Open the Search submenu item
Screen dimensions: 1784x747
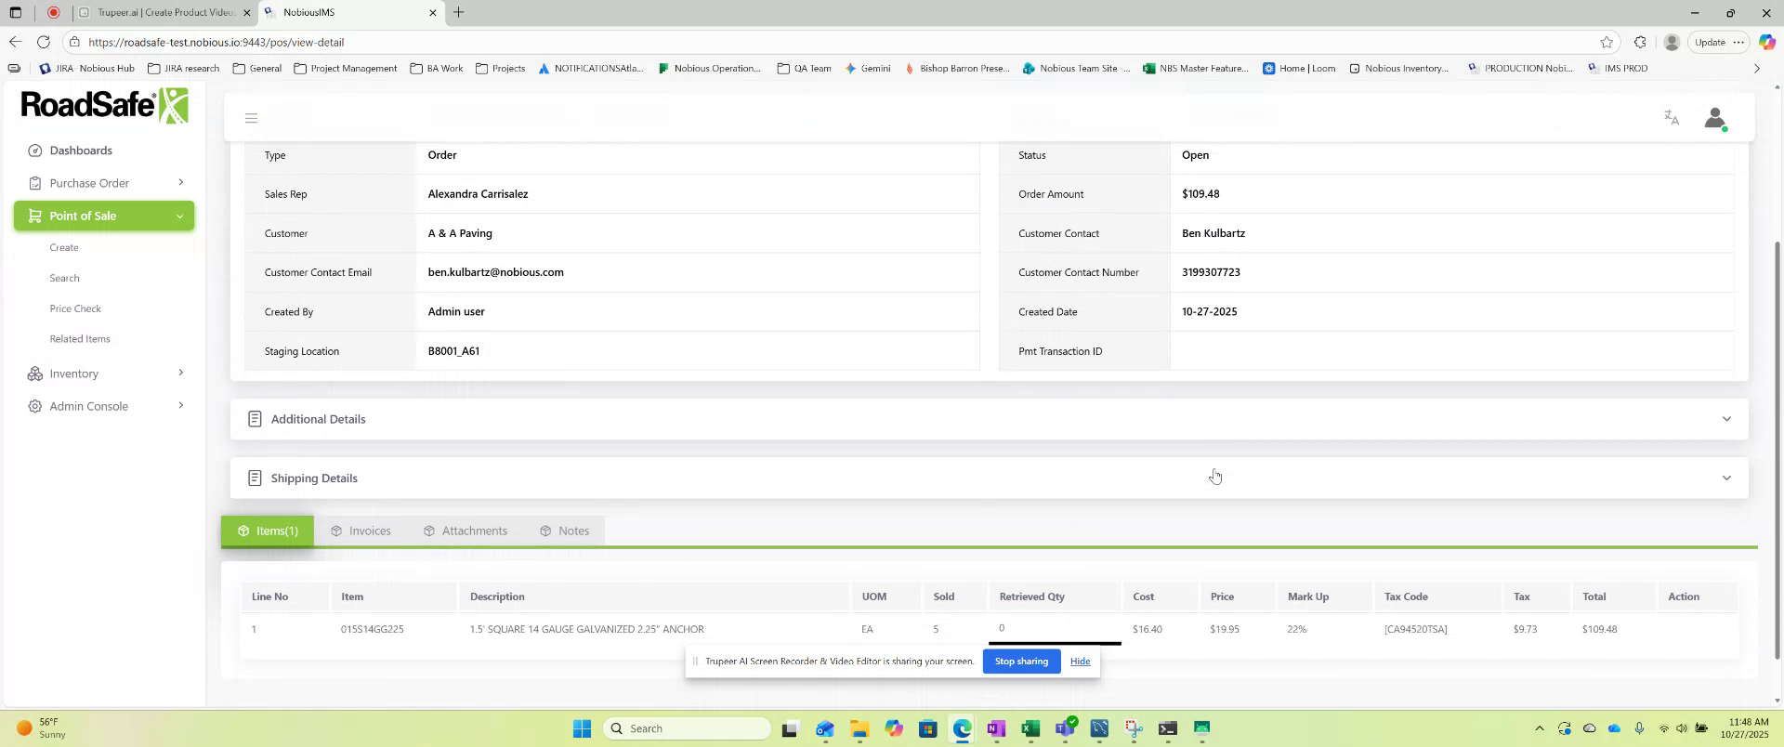pos(64,279)
